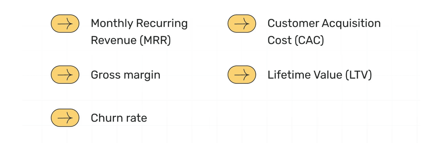The image size is (424, 143).
Task: Click the "(MRR)" abbreviation text
Action: click(155, 41)
